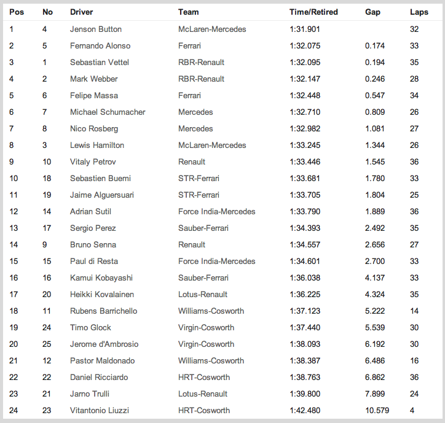445x423 pixels.
Task: Click the Time/Retired column header
Action: [x=313, y=12]
